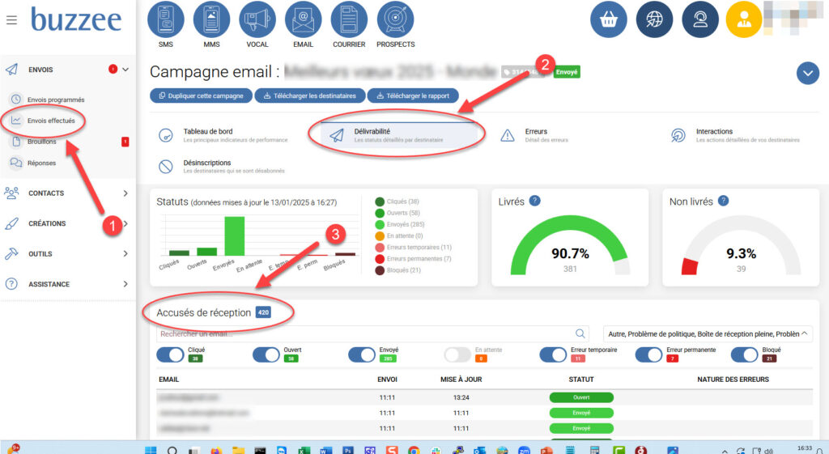Click the buzzee logo
Image resolution: width=829 pixels, height=454 pixels.
[76, 19]
